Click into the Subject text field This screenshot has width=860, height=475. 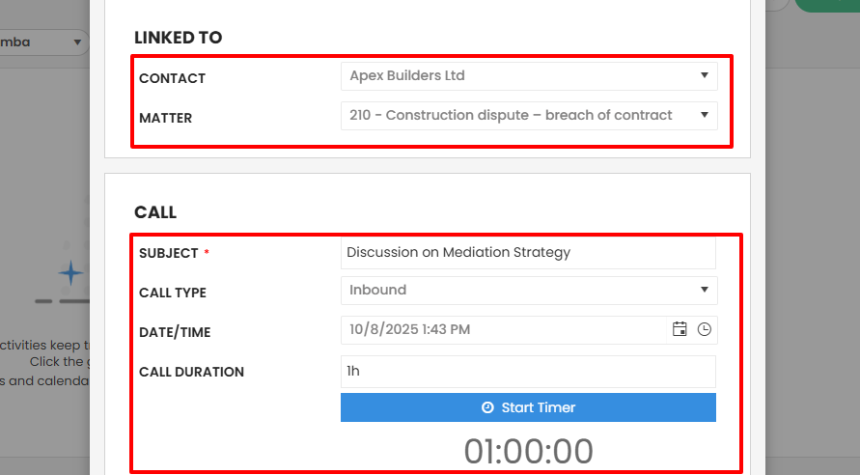tap(528, 253)
